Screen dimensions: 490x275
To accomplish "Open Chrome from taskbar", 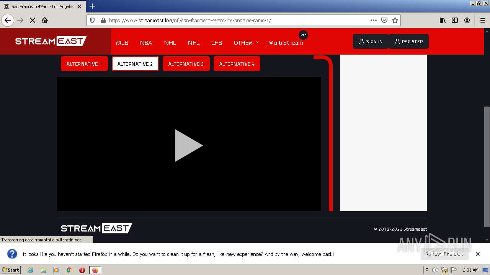I will click(69, 270).
